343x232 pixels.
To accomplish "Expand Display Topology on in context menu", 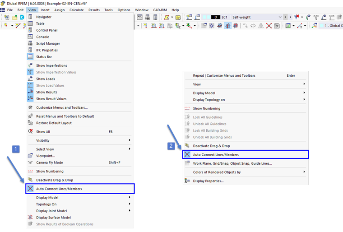I will tap(246, 100).
